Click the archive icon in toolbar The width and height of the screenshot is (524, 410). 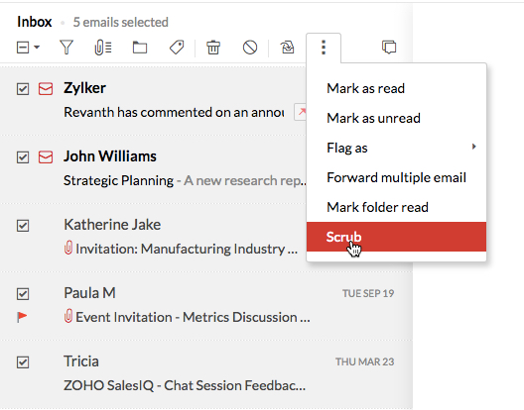tap(287, 48)
